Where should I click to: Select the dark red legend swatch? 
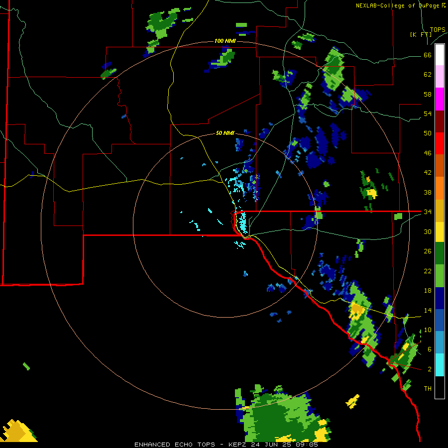coord(440,121)
